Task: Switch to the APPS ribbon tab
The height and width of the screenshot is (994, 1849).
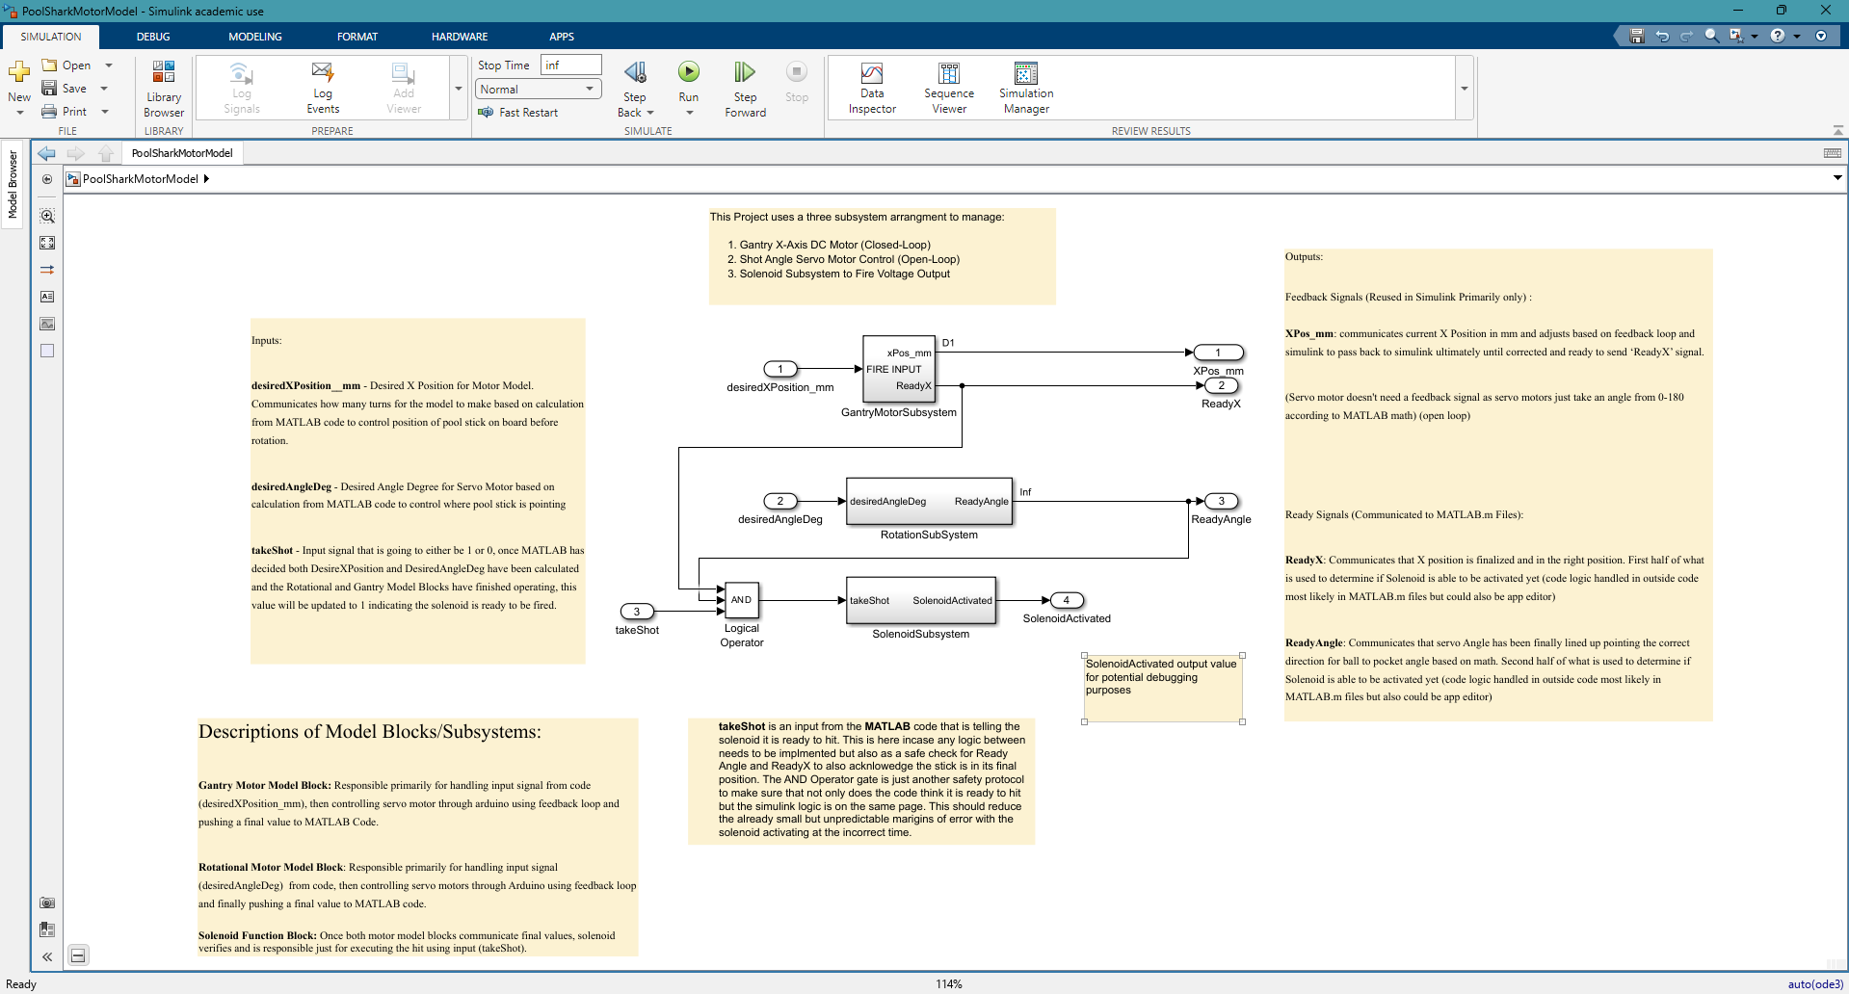Action: [x=562, y=37]
